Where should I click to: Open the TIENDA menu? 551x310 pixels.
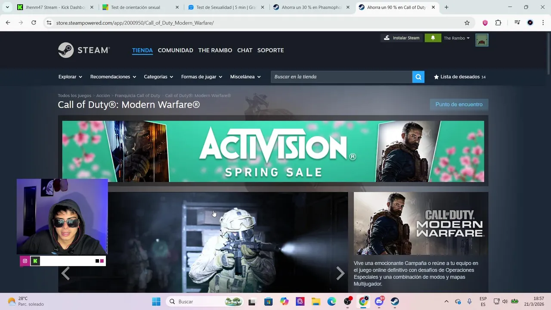pyautogui.click(x=142, y=50)
